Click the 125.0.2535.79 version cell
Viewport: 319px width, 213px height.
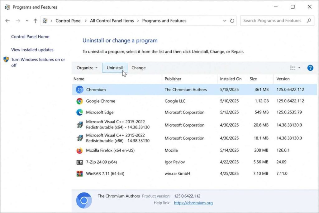coord(289,112)
